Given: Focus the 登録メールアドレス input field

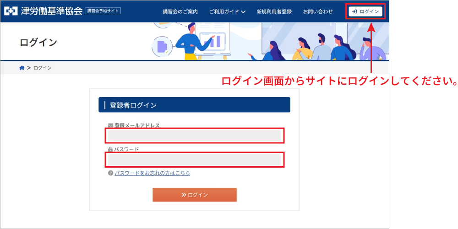Looking at the screenshot, I should (x=194, y=136).
